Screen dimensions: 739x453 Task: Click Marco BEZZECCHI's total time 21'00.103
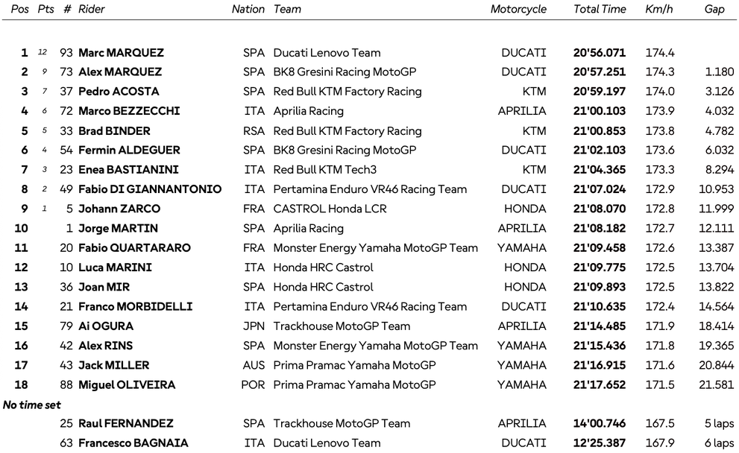coord(600,111)
